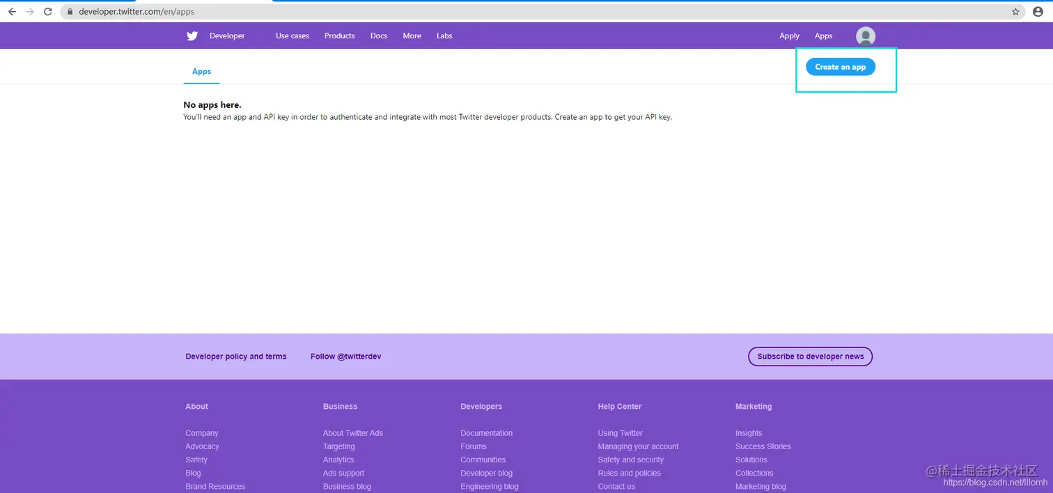Open the Contact us link
1053x493 pixels.
616,486
